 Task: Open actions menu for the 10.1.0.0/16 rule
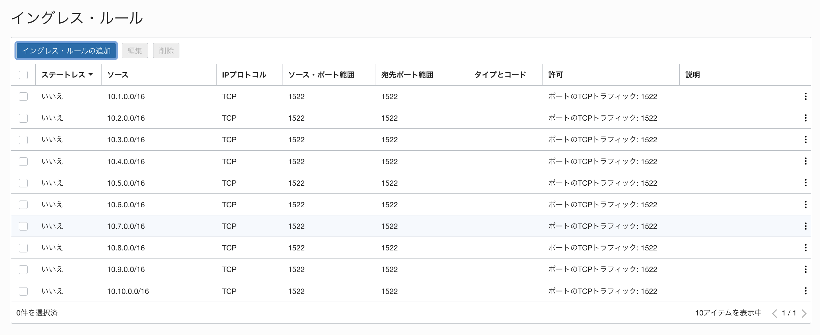click(806, 96)
